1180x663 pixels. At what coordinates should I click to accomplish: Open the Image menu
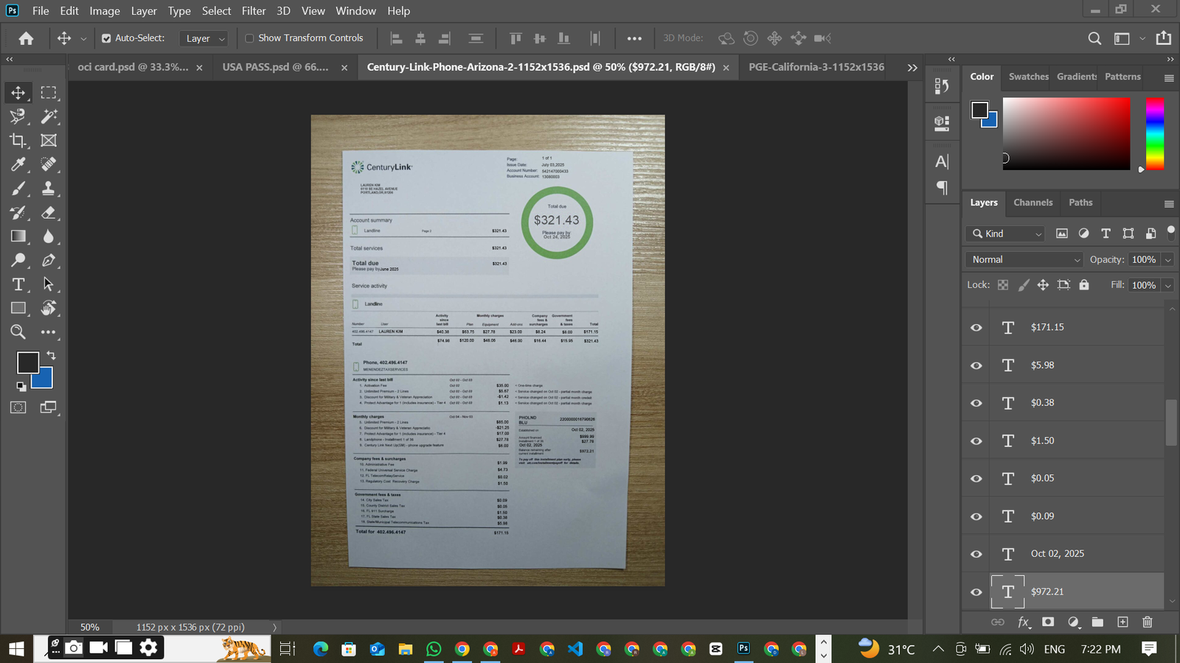[x=105, y=11]
